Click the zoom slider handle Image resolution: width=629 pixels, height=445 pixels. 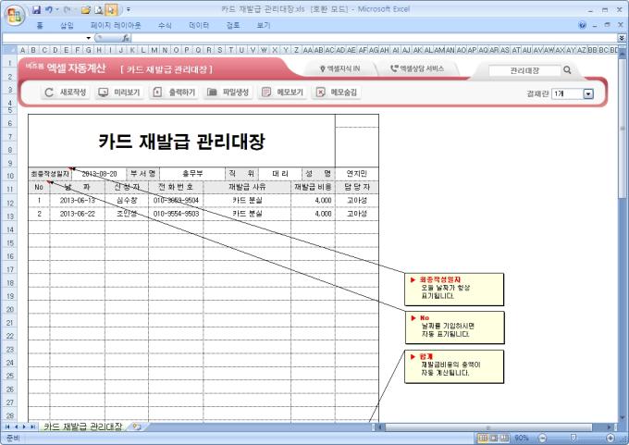pos(573,438)
